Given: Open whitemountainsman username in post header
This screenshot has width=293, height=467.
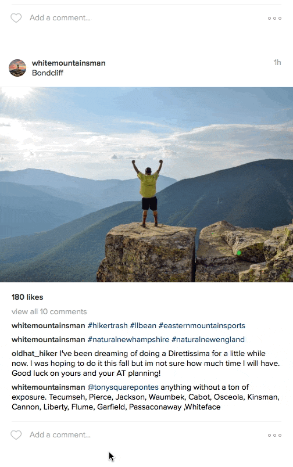Looking at the screenshot, I should (69, 63).
